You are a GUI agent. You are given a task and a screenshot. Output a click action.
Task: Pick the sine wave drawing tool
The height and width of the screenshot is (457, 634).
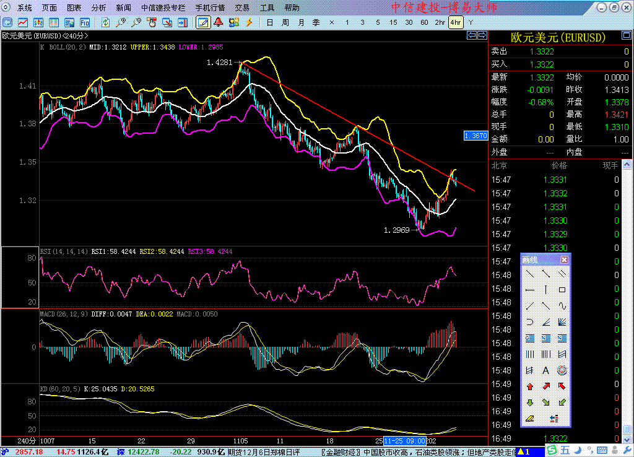[x=562, y=306]
